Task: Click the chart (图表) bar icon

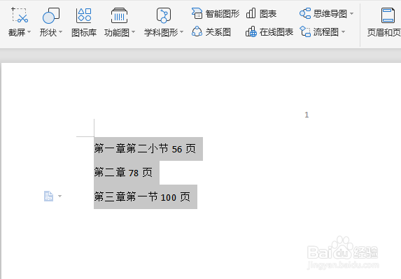Action: (x=251, y=13)
